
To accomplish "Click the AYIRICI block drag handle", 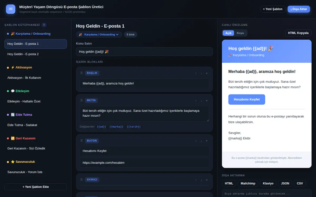I will coord(81,180).
